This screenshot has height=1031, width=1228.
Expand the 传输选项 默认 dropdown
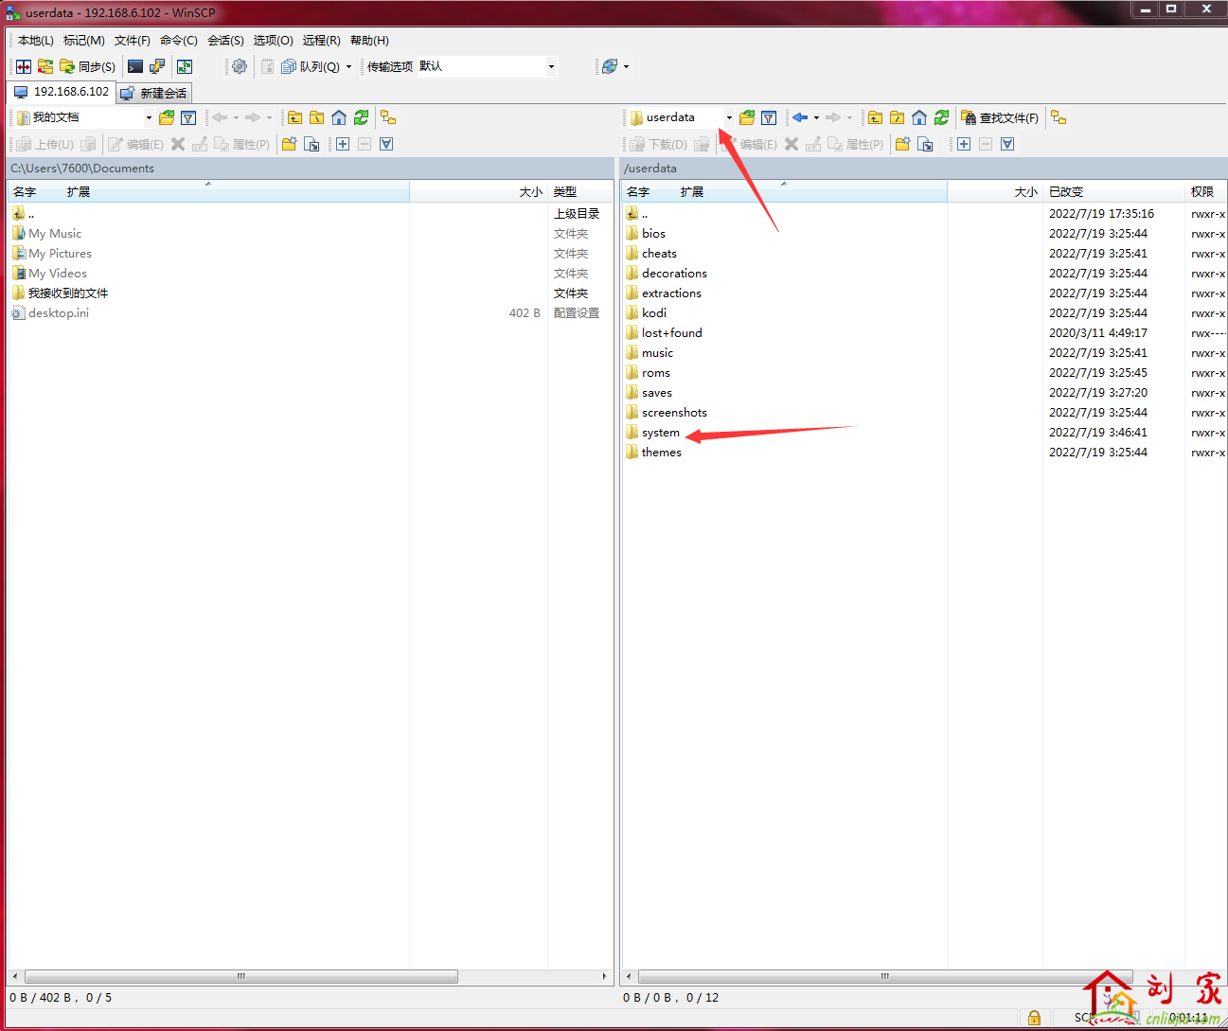pyautogui.click(x=551, y=66)
